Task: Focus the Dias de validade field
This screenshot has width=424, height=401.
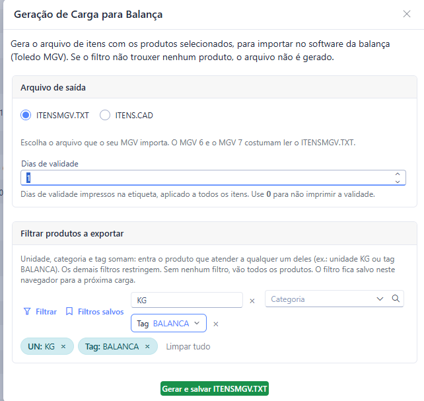Action: click(213, 178)
